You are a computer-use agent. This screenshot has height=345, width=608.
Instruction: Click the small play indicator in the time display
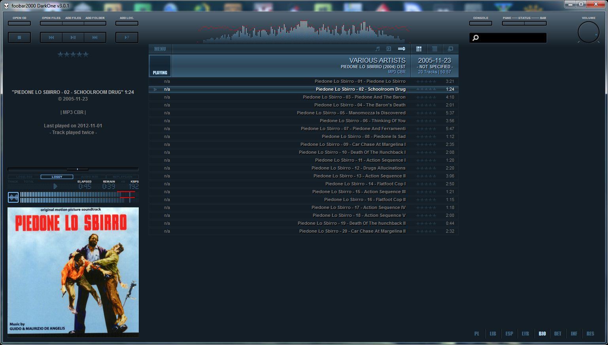click(x=55, y=186)
